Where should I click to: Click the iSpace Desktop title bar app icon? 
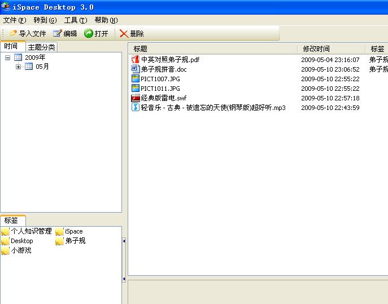pyautogui.click(x=6, y=7)
